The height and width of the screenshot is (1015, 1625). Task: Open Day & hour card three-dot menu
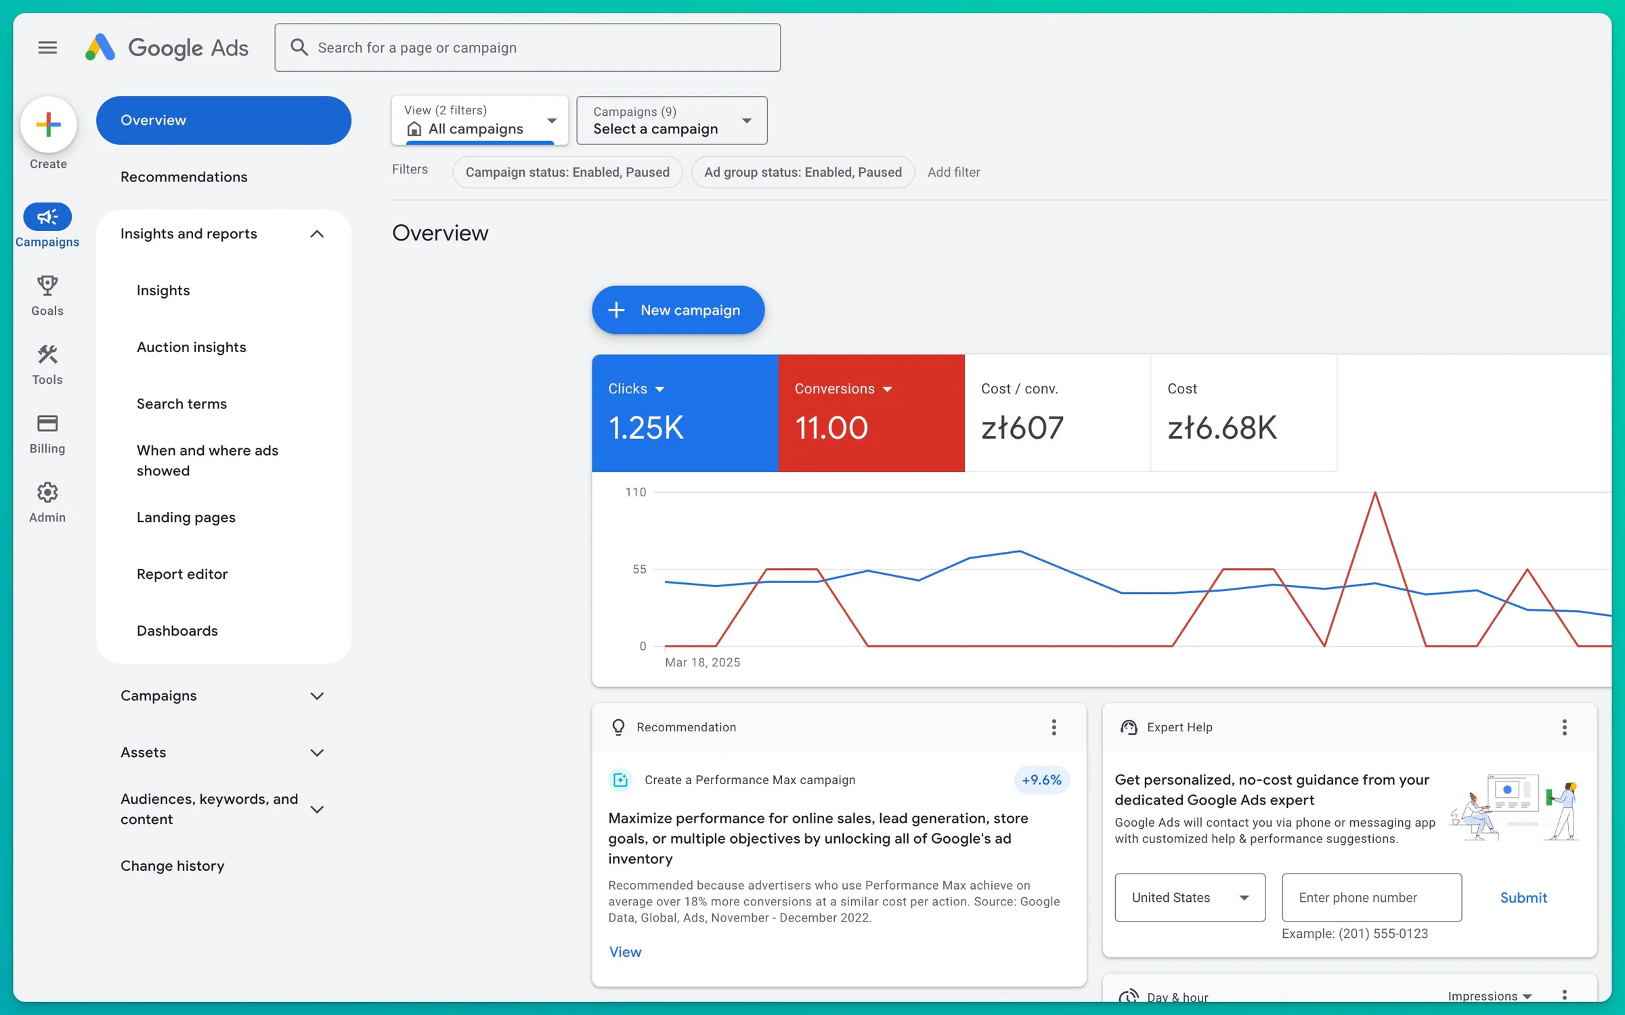click(1564, 995)
